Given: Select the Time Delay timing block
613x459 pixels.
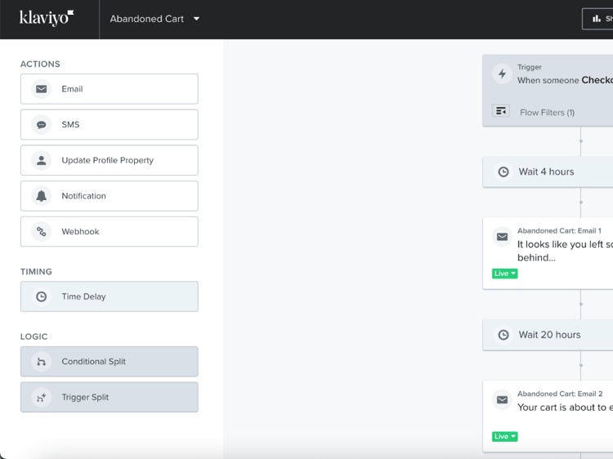Looking at the screenshot, I should [x=109, y=296].
